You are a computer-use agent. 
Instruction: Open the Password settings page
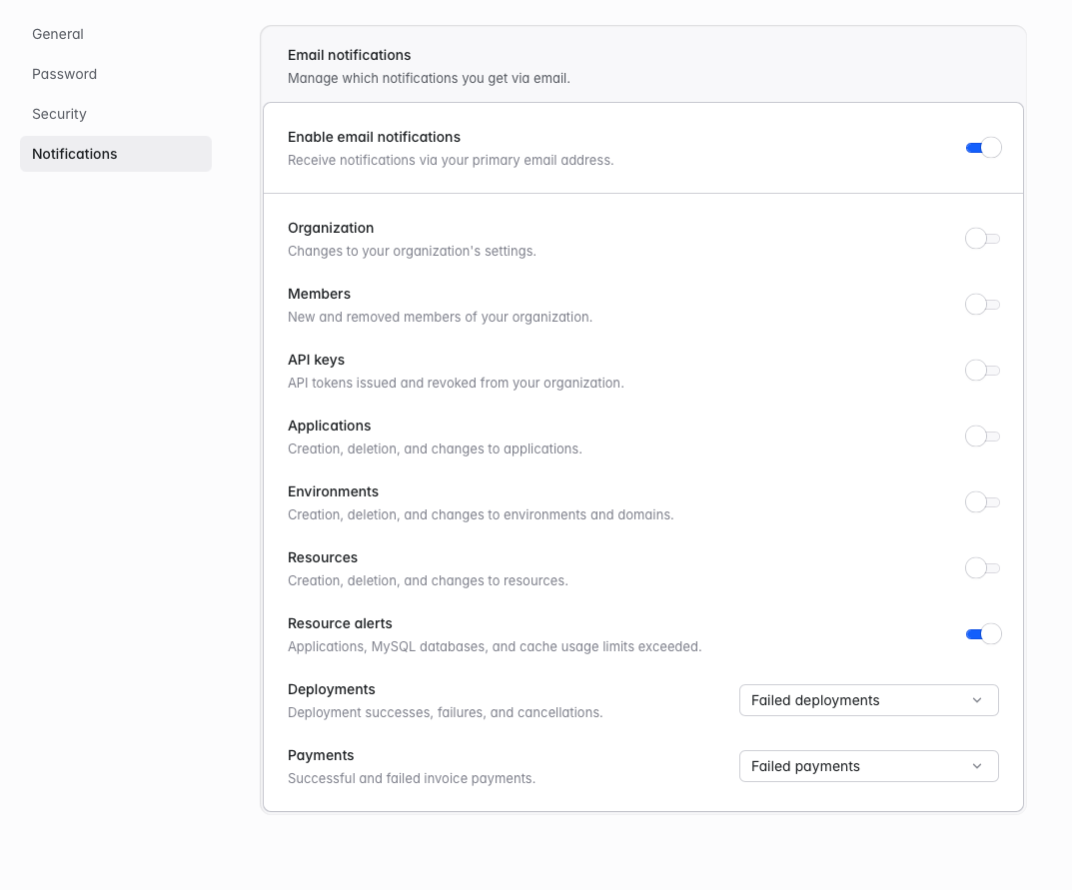(x=64, y=74)
